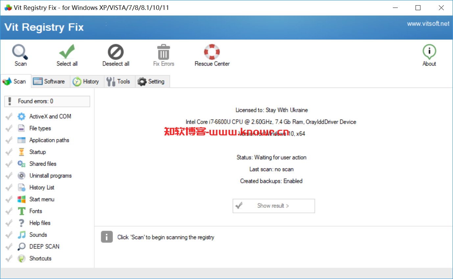453x279 pixels.
Task: Toggle the History List checkmark
Action: click(x=9, y=187)
